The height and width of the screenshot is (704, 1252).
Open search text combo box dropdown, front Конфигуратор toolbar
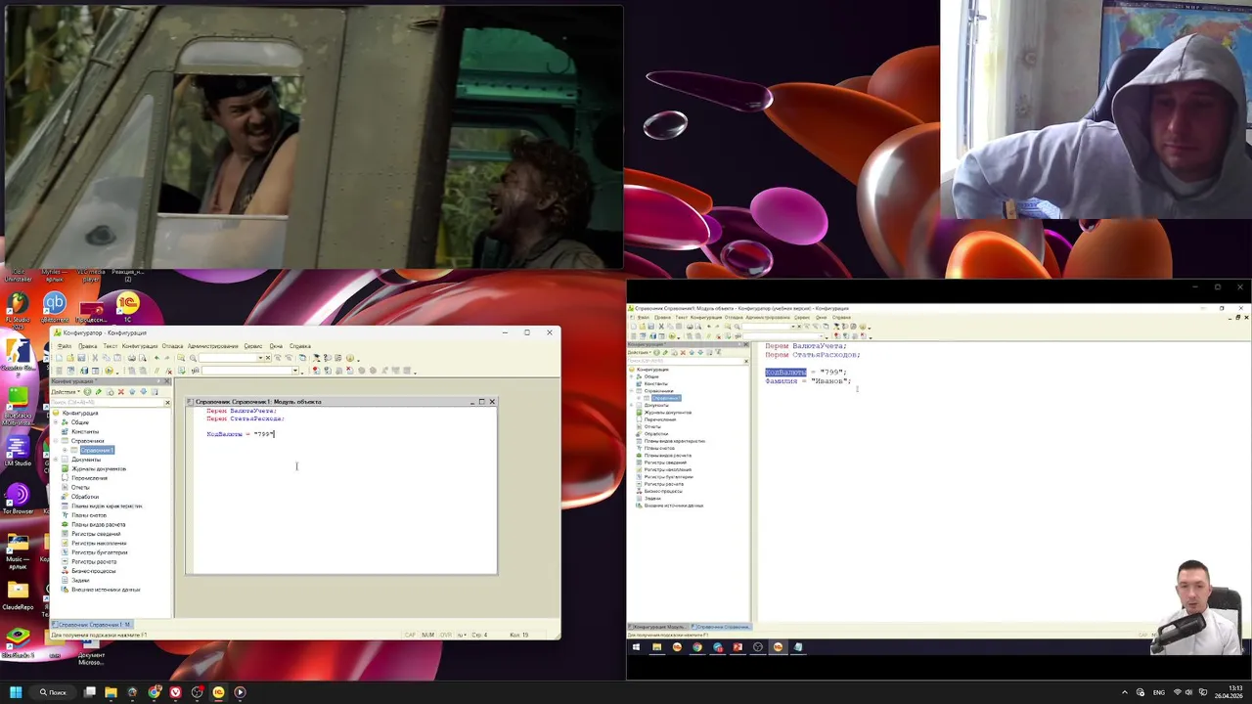[260, 358]
